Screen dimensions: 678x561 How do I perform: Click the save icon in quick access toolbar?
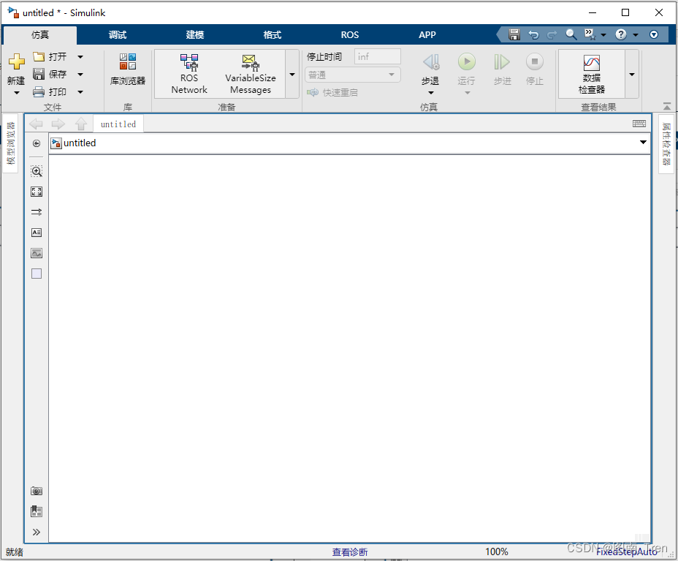point(514,34)
